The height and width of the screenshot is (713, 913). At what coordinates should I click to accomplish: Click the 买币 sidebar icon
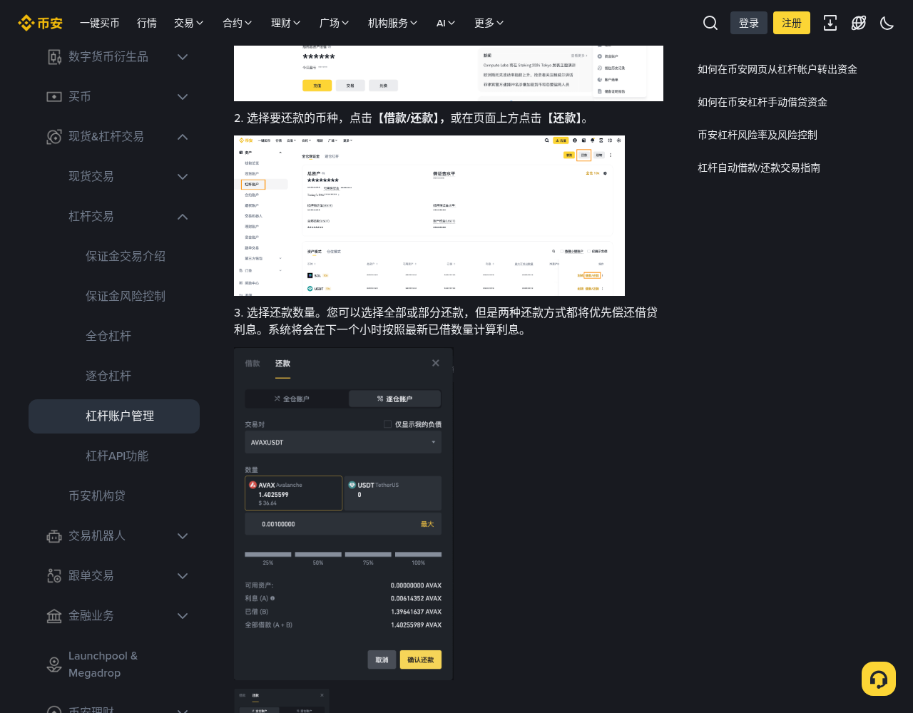(54, 97)
